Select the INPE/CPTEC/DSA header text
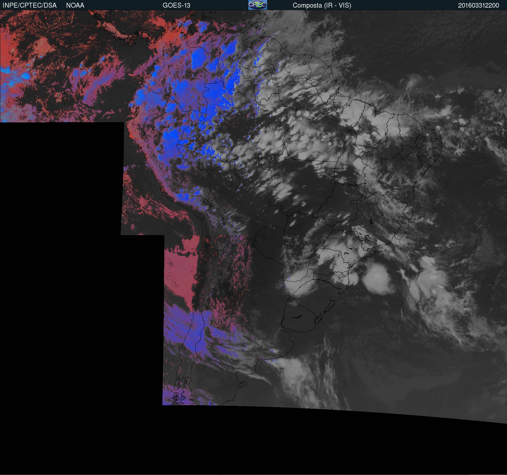Screen dimensions: 507x475 (30, 5)
